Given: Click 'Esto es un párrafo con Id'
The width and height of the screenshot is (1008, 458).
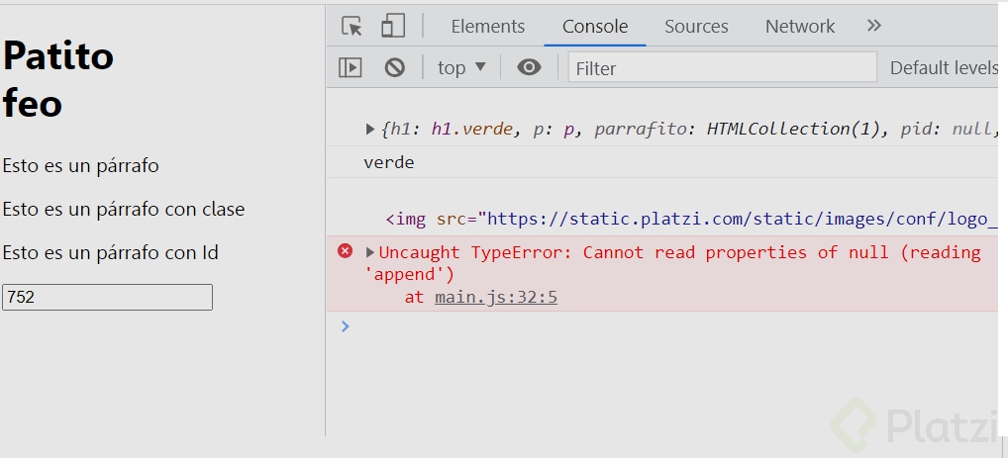Looking at the screenshot, I should [x=111, y=253].
